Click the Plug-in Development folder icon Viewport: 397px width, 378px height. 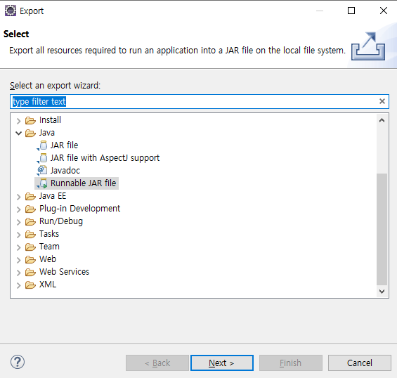(30, 209)
